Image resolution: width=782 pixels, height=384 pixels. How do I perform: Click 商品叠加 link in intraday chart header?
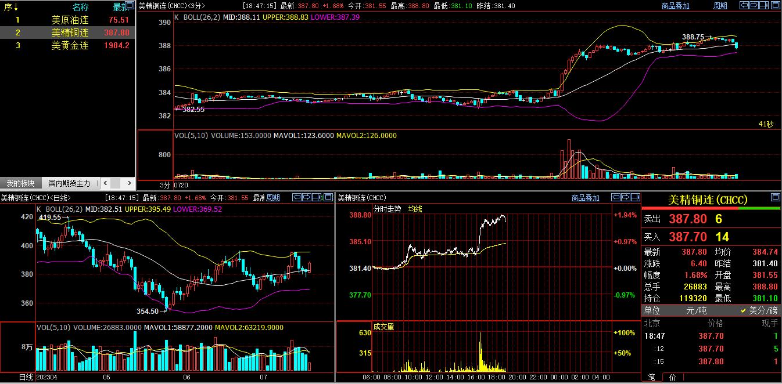(585, 198)
